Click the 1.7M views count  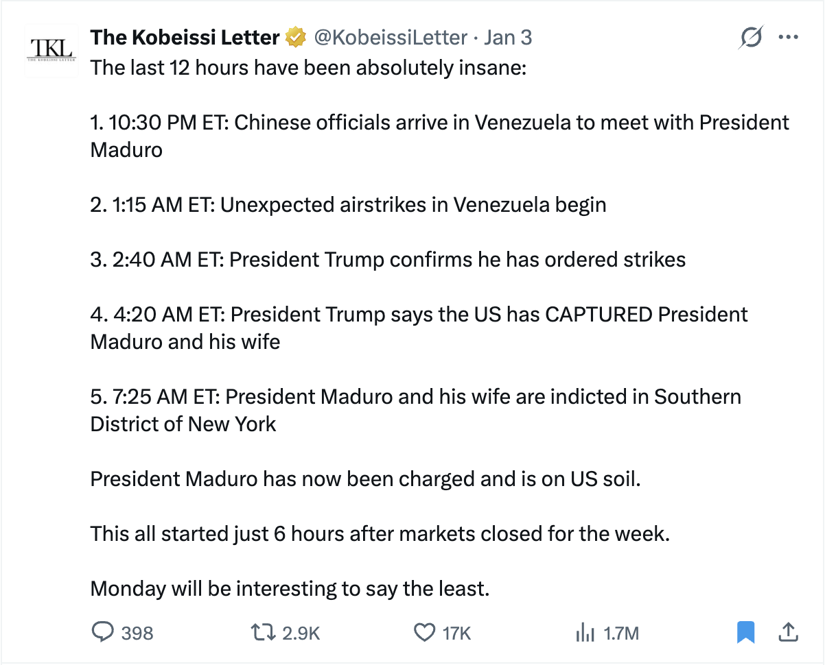pos(621,633)
